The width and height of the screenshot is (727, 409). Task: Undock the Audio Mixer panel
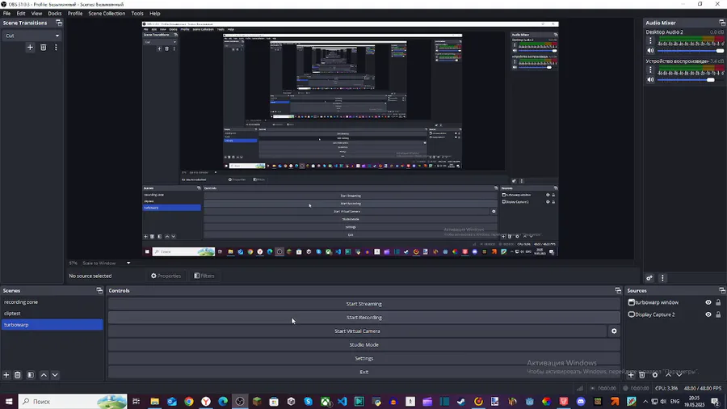(x=722, y=23)
